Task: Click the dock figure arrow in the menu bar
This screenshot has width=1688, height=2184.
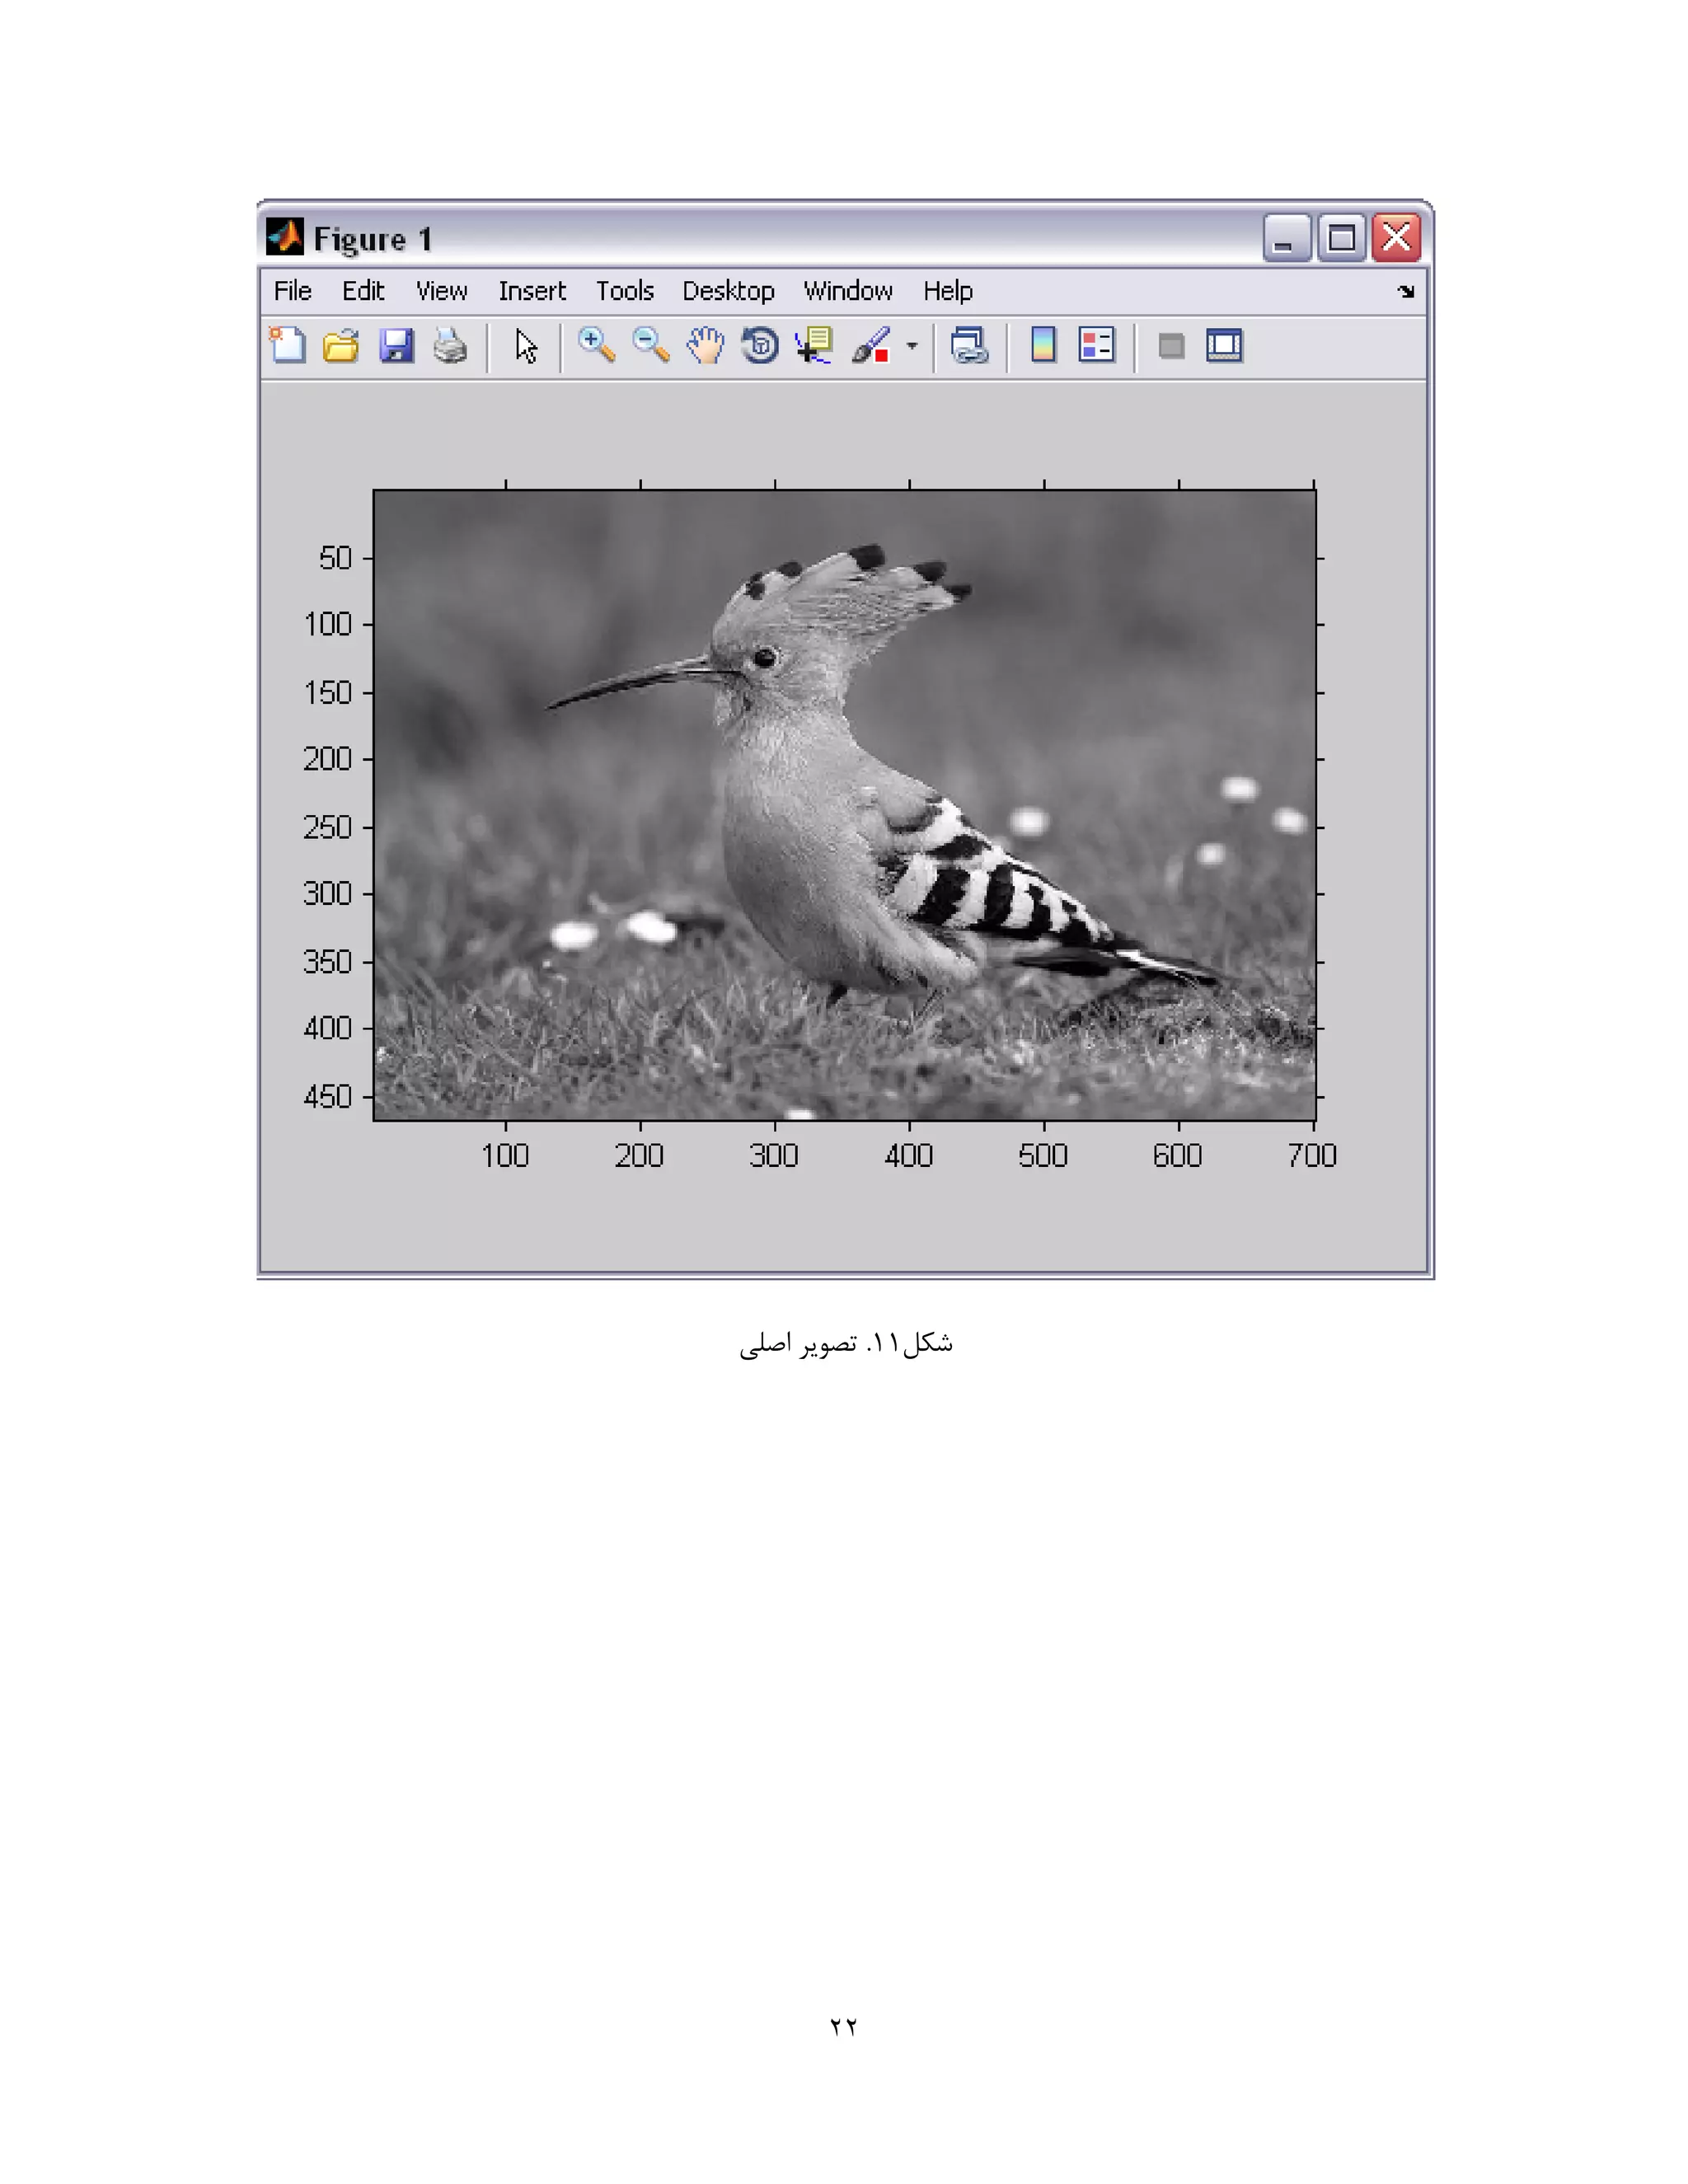Action: point(1406,292)
